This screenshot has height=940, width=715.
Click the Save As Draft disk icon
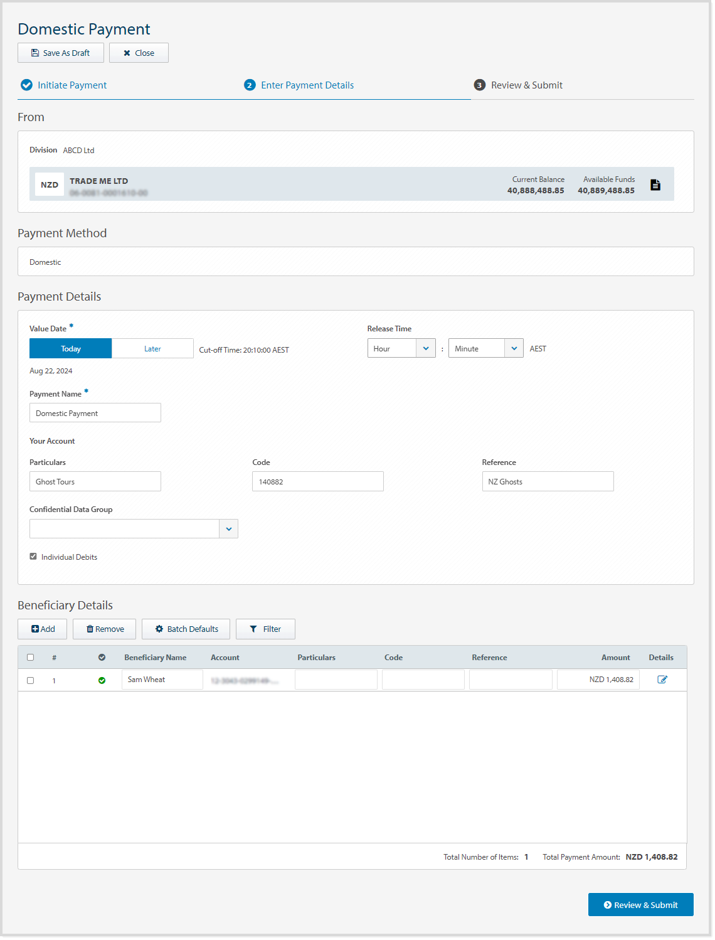(x=35, y=53)
